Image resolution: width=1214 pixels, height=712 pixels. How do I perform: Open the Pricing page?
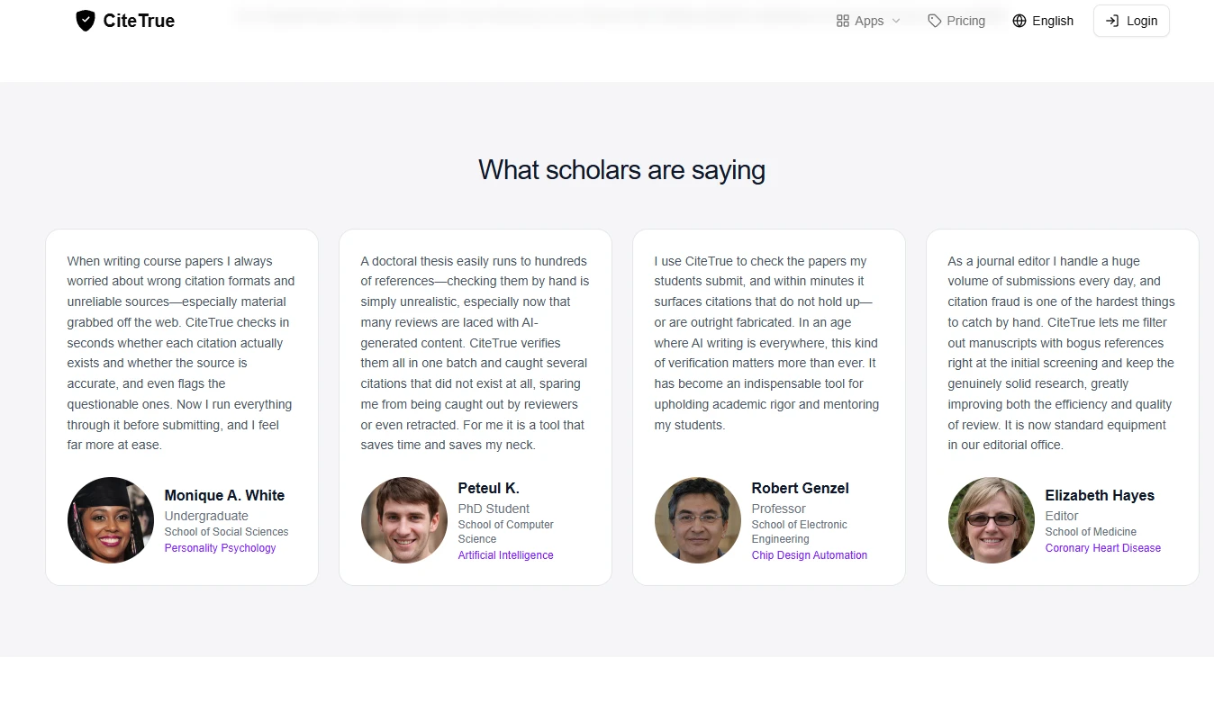(956, 21)
